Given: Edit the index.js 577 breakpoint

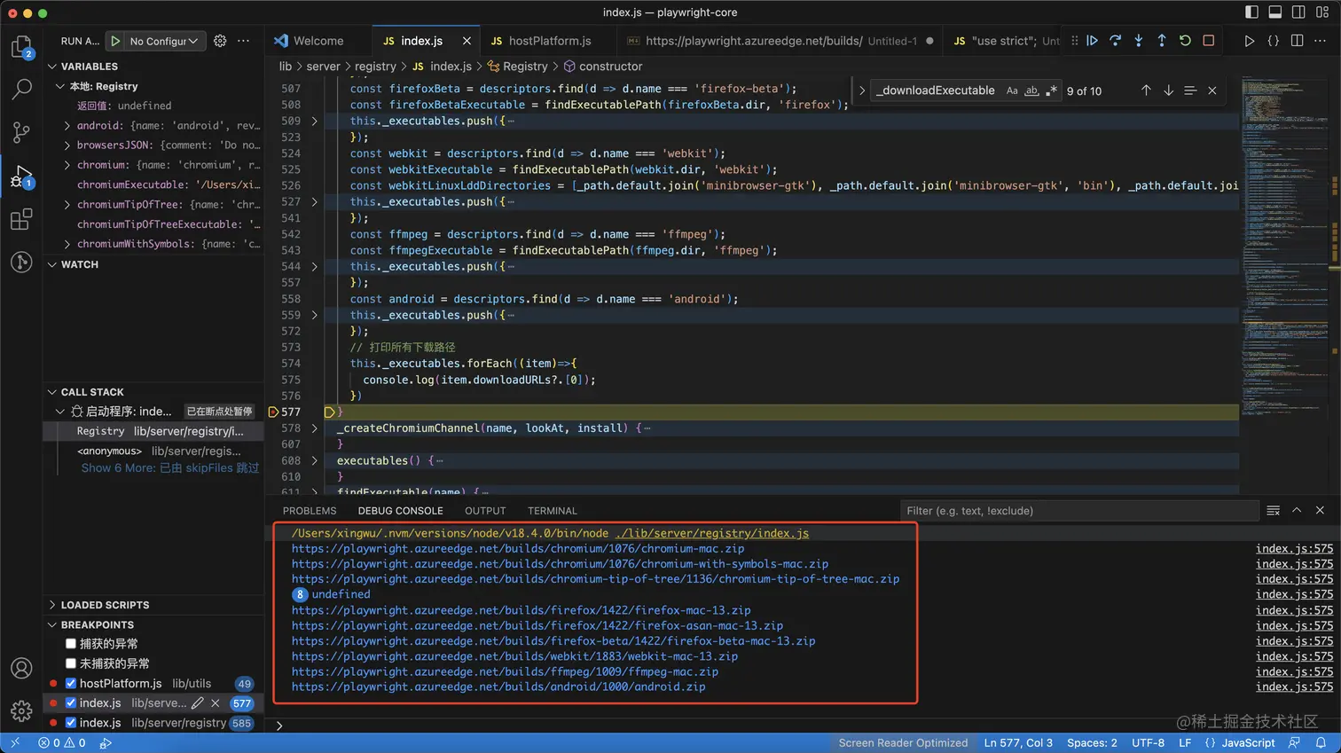Looking at the screenshot, I should [198, 703].
